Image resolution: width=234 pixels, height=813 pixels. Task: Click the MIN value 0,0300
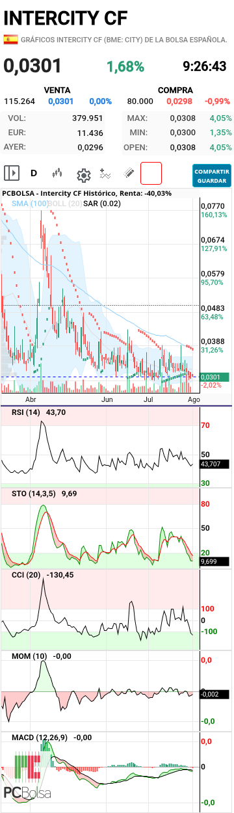[182, 133]
